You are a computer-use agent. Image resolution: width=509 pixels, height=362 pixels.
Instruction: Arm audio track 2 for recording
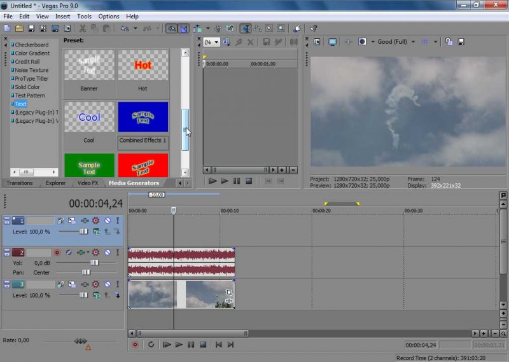pyautogui.click(x=57, y=253)
